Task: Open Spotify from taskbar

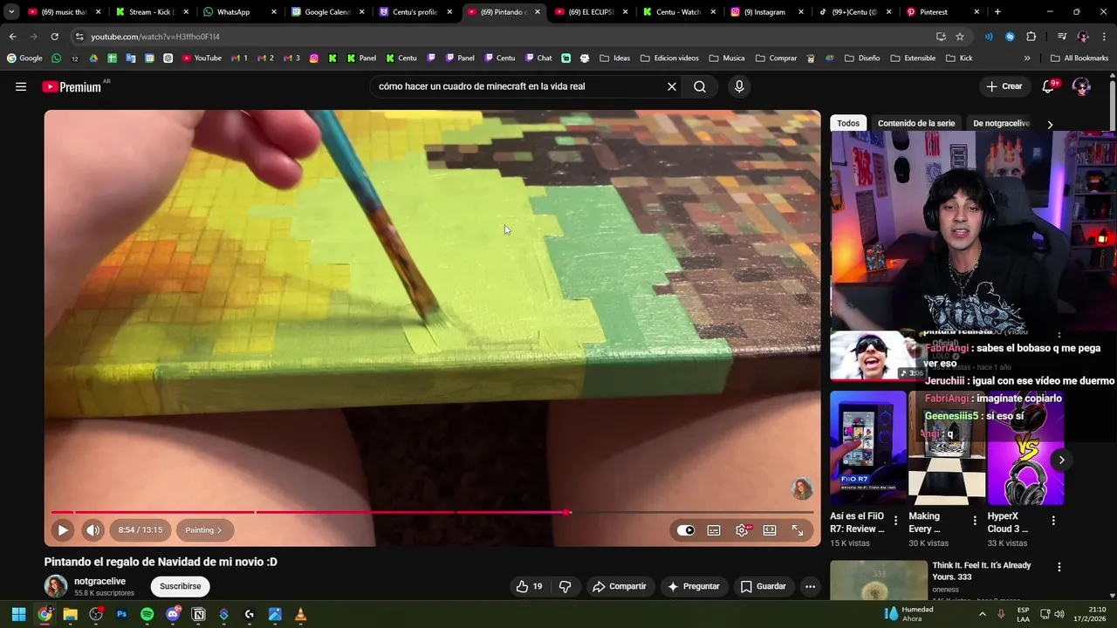Action: (147, 614)
